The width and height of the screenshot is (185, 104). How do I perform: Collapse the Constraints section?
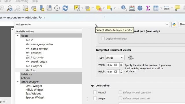tap(92, 86)
